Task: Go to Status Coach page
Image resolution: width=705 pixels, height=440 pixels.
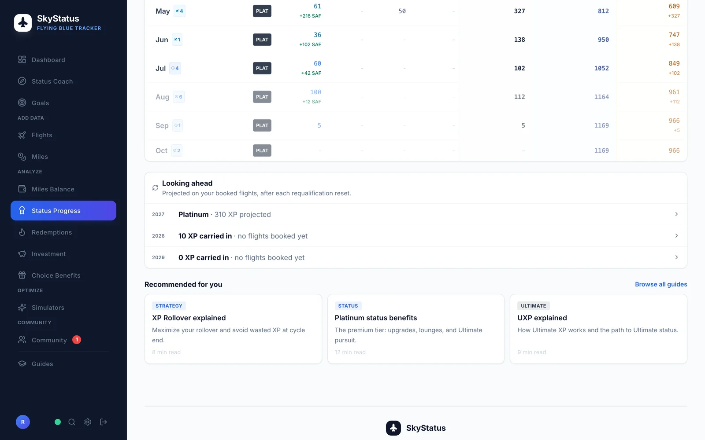Action: click(63, 81)
